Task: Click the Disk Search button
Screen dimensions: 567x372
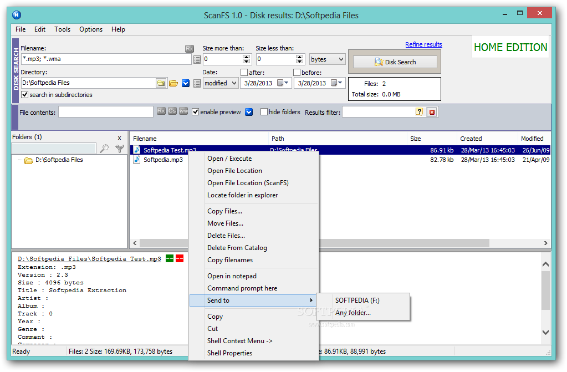Action: click(395, 62)
